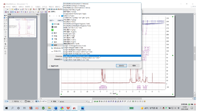Open the dropdown beside the Open folder icon
Image resolution: width=197 pixels, height=112 pixels.
(x=14, y=9)
